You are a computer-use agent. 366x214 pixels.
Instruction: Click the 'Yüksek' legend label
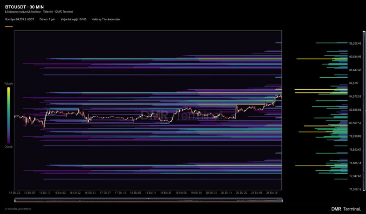point(8,84)
